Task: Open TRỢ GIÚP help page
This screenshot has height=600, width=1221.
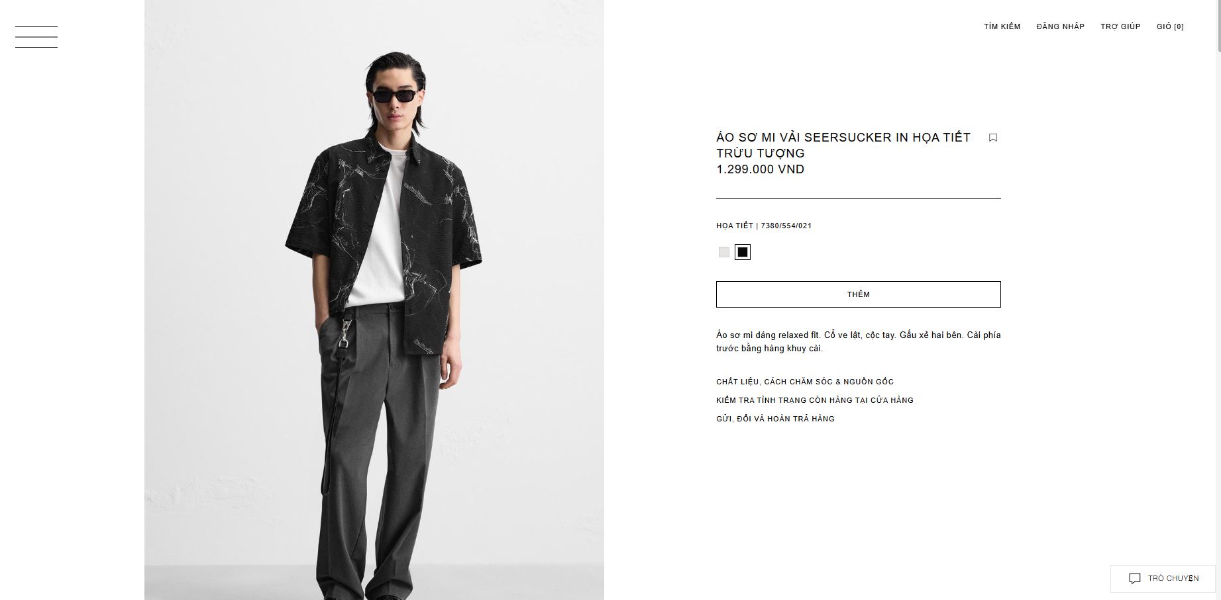Action: pos(1120,26)
